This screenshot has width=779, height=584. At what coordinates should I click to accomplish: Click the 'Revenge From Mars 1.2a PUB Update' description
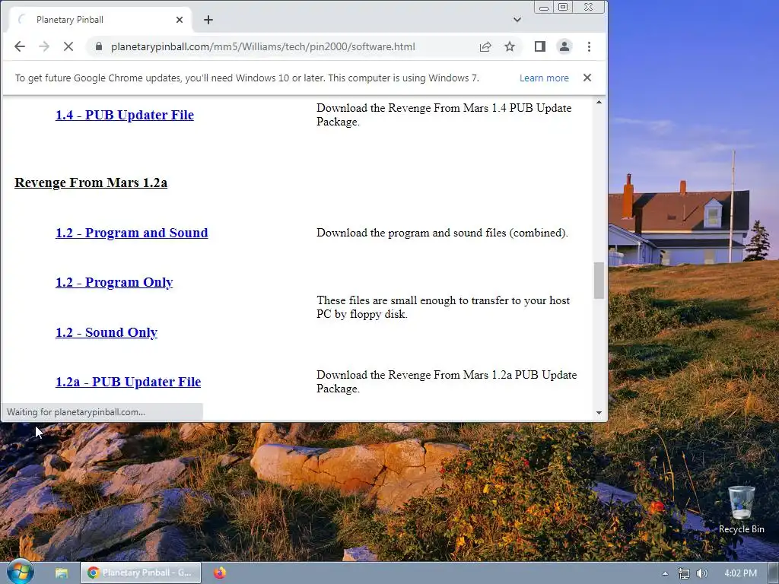coord(447,382)
